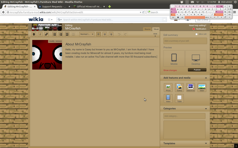Open the Wi-Fi network indicator
The width and height of the screenshot is (238, 148).
[197, 2]
